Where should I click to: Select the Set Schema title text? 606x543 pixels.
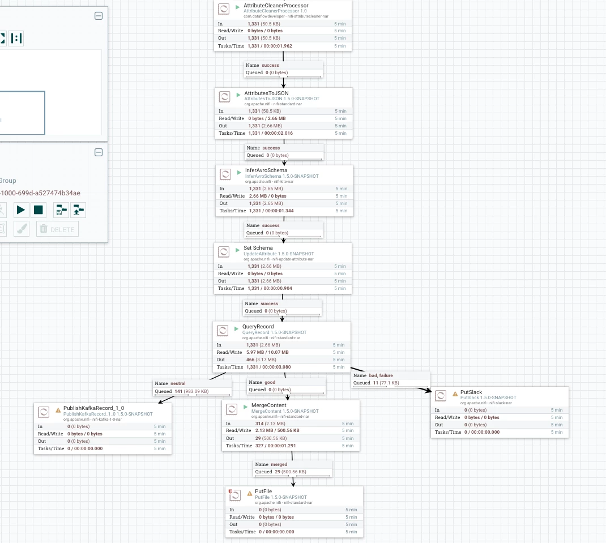click(258, 248)
